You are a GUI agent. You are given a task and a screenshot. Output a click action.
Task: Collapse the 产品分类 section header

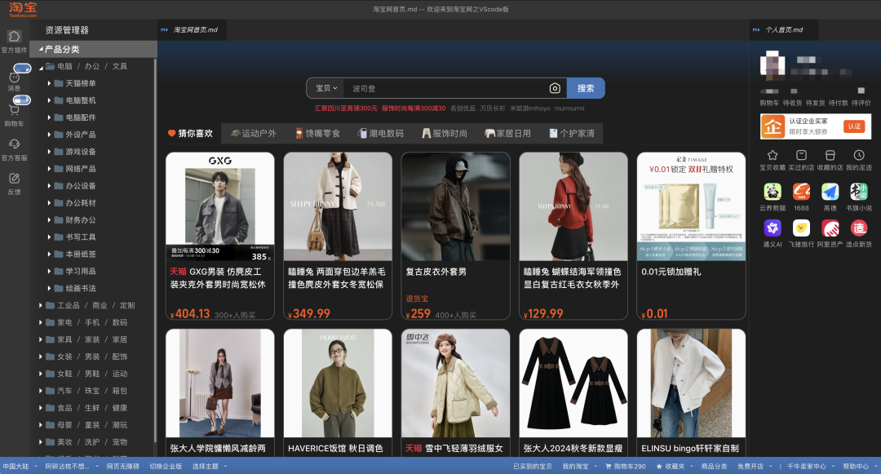[93, 50]
